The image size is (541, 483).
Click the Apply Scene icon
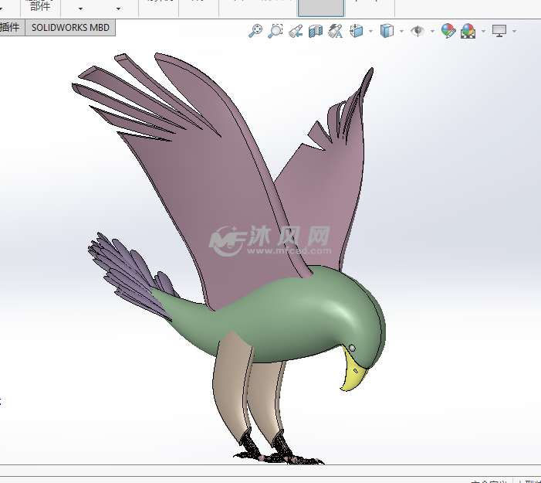pyautogui.click(x=468, y=31)
